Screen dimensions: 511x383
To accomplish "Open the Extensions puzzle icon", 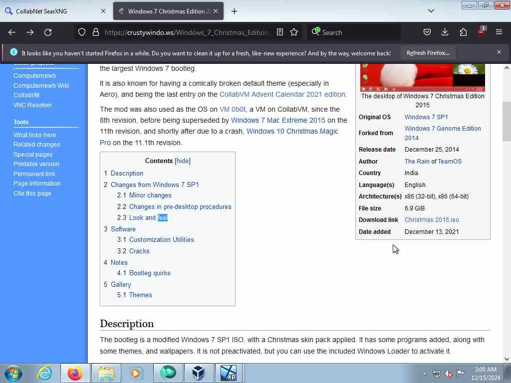I will [x=463, y=32].
